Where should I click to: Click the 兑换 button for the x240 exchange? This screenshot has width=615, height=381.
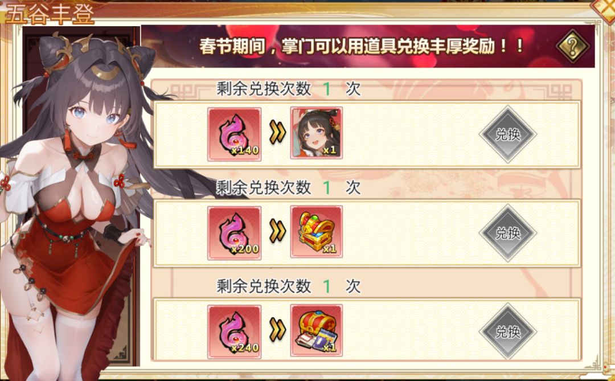[x=507, y=332]
